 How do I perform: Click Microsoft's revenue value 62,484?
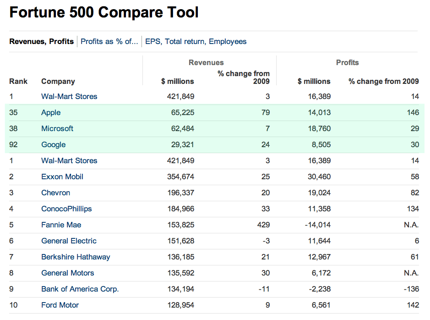183,128
